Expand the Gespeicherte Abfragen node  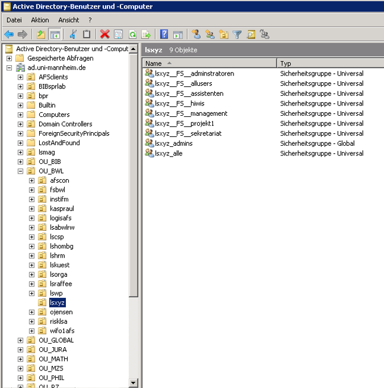pos(9,58)
